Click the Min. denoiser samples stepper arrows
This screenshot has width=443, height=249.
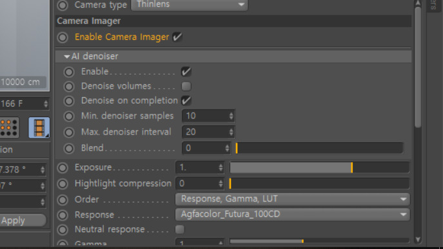point(231,116)
